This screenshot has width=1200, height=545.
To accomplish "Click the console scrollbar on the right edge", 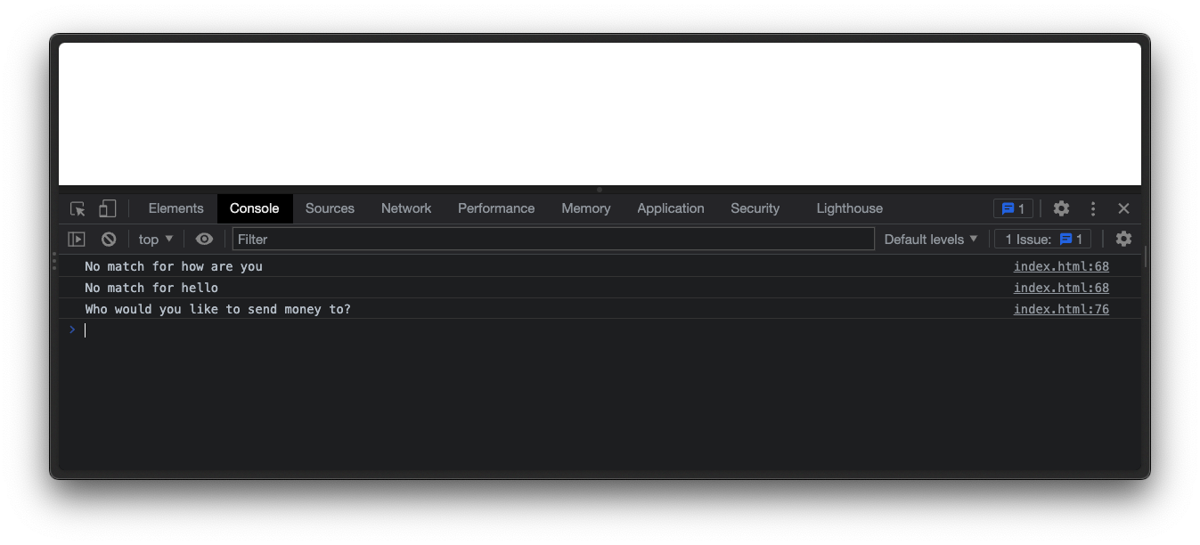I will pos(1144,257).
